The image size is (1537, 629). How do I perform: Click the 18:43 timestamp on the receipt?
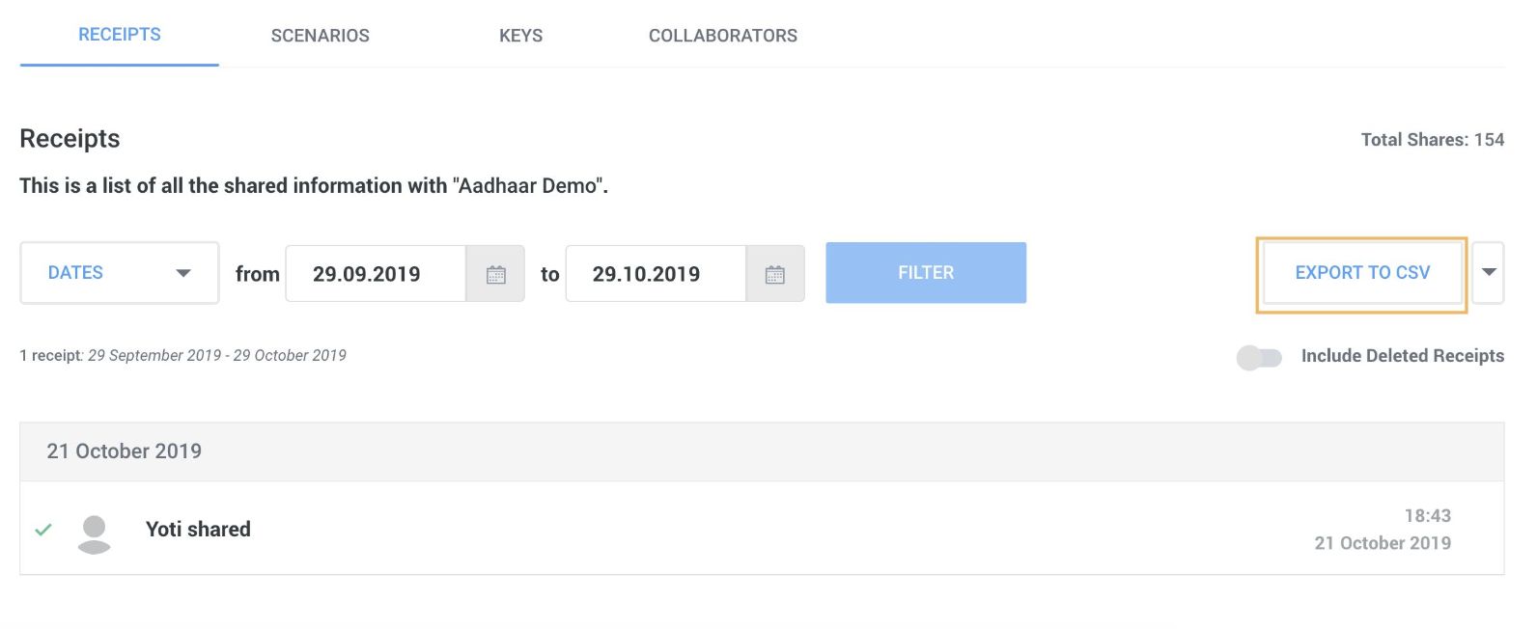pos(1427,516)
